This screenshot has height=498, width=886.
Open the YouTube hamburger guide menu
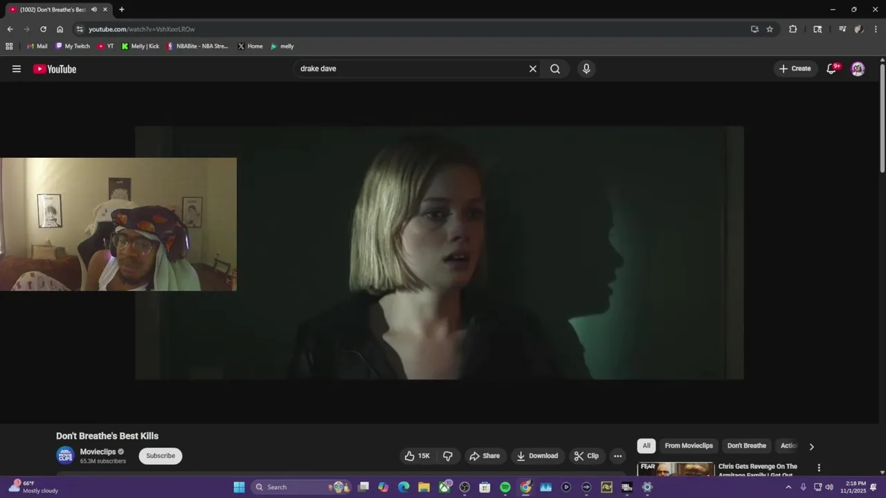point(17,68)
